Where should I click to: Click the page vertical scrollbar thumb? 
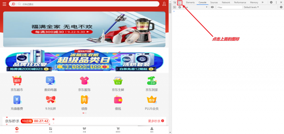coord(170,8)
